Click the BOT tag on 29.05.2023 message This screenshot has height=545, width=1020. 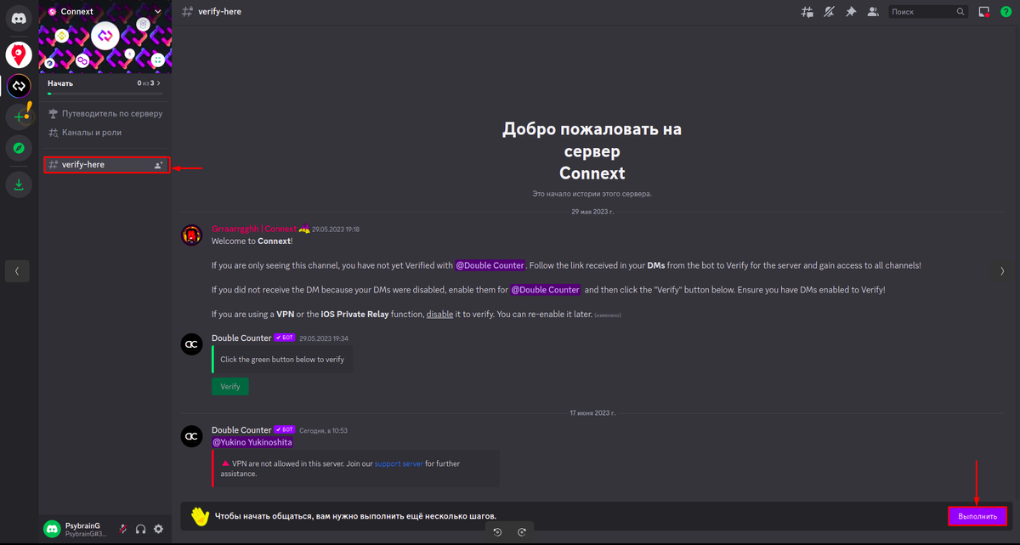coord(285,338)
